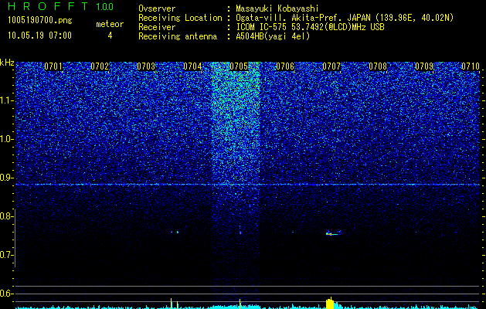This screenshot has width=486, height=309.
Task: Click the 0709 time marker
Action: point(424,66)
